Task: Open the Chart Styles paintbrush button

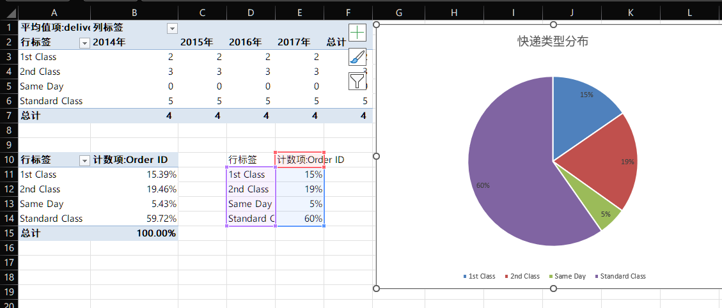Action: [357, 57]
